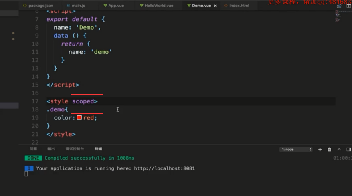Image resolution: width=352 pixels, height=196 pixels.
Task: Open the App.vue editor tab
Action: coord(114,6)
